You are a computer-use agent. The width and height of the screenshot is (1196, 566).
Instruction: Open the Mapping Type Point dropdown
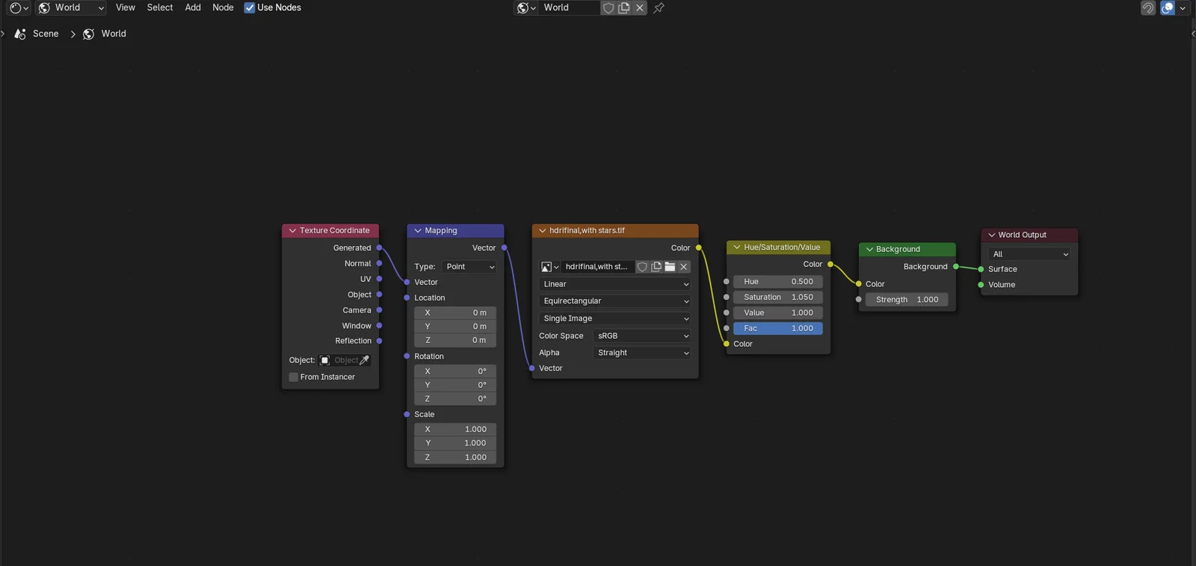tap(469, 267)
